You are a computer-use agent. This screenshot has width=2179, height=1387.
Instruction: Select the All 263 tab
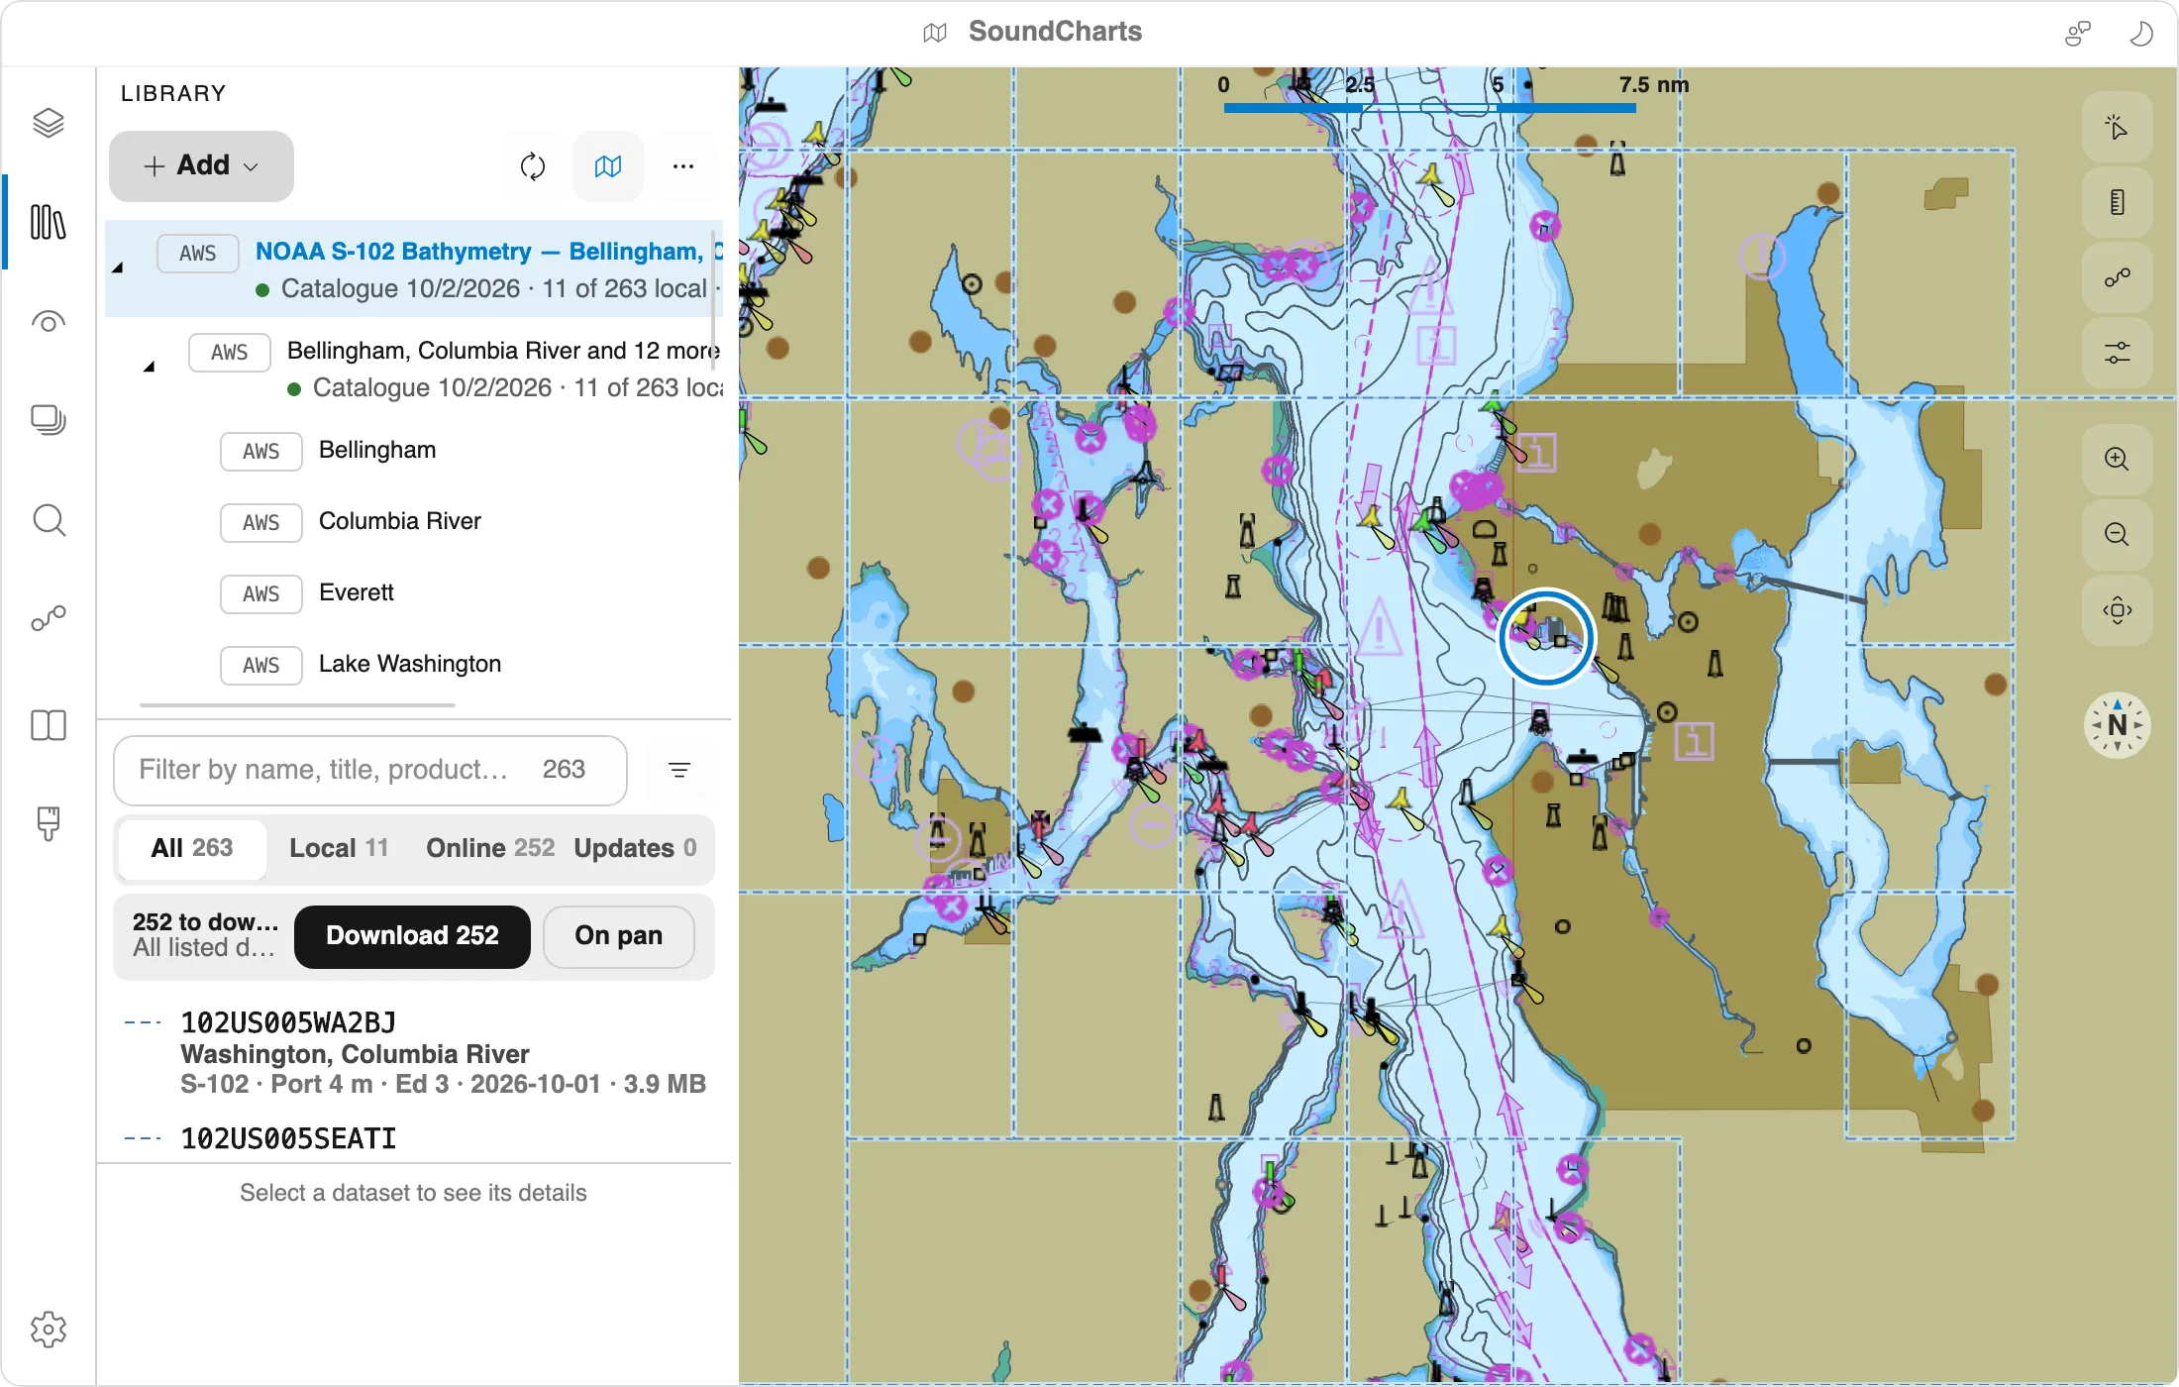tap(192, 848)
